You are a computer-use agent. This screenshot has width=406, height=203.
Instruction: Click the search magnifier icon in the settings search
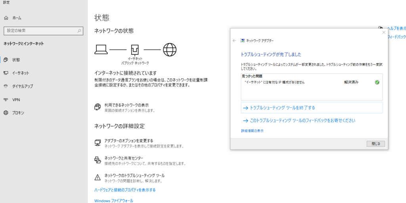click(79, 30)
